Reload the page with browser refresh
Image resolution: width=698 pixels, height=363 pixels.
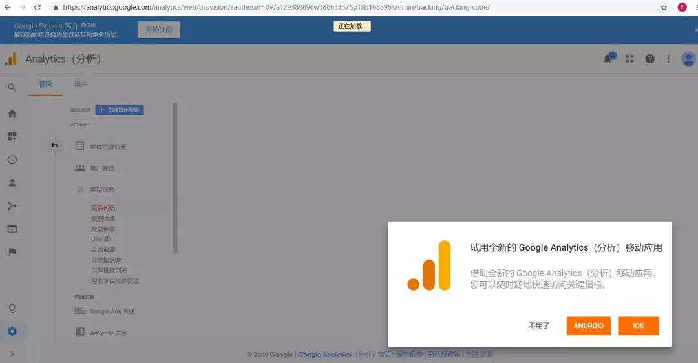[x=37, y=7]
